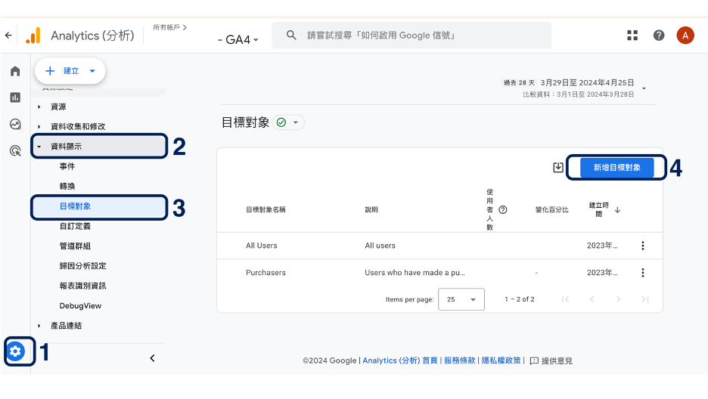
Task: Go to next page of audiences
Action: click(618, 299)
